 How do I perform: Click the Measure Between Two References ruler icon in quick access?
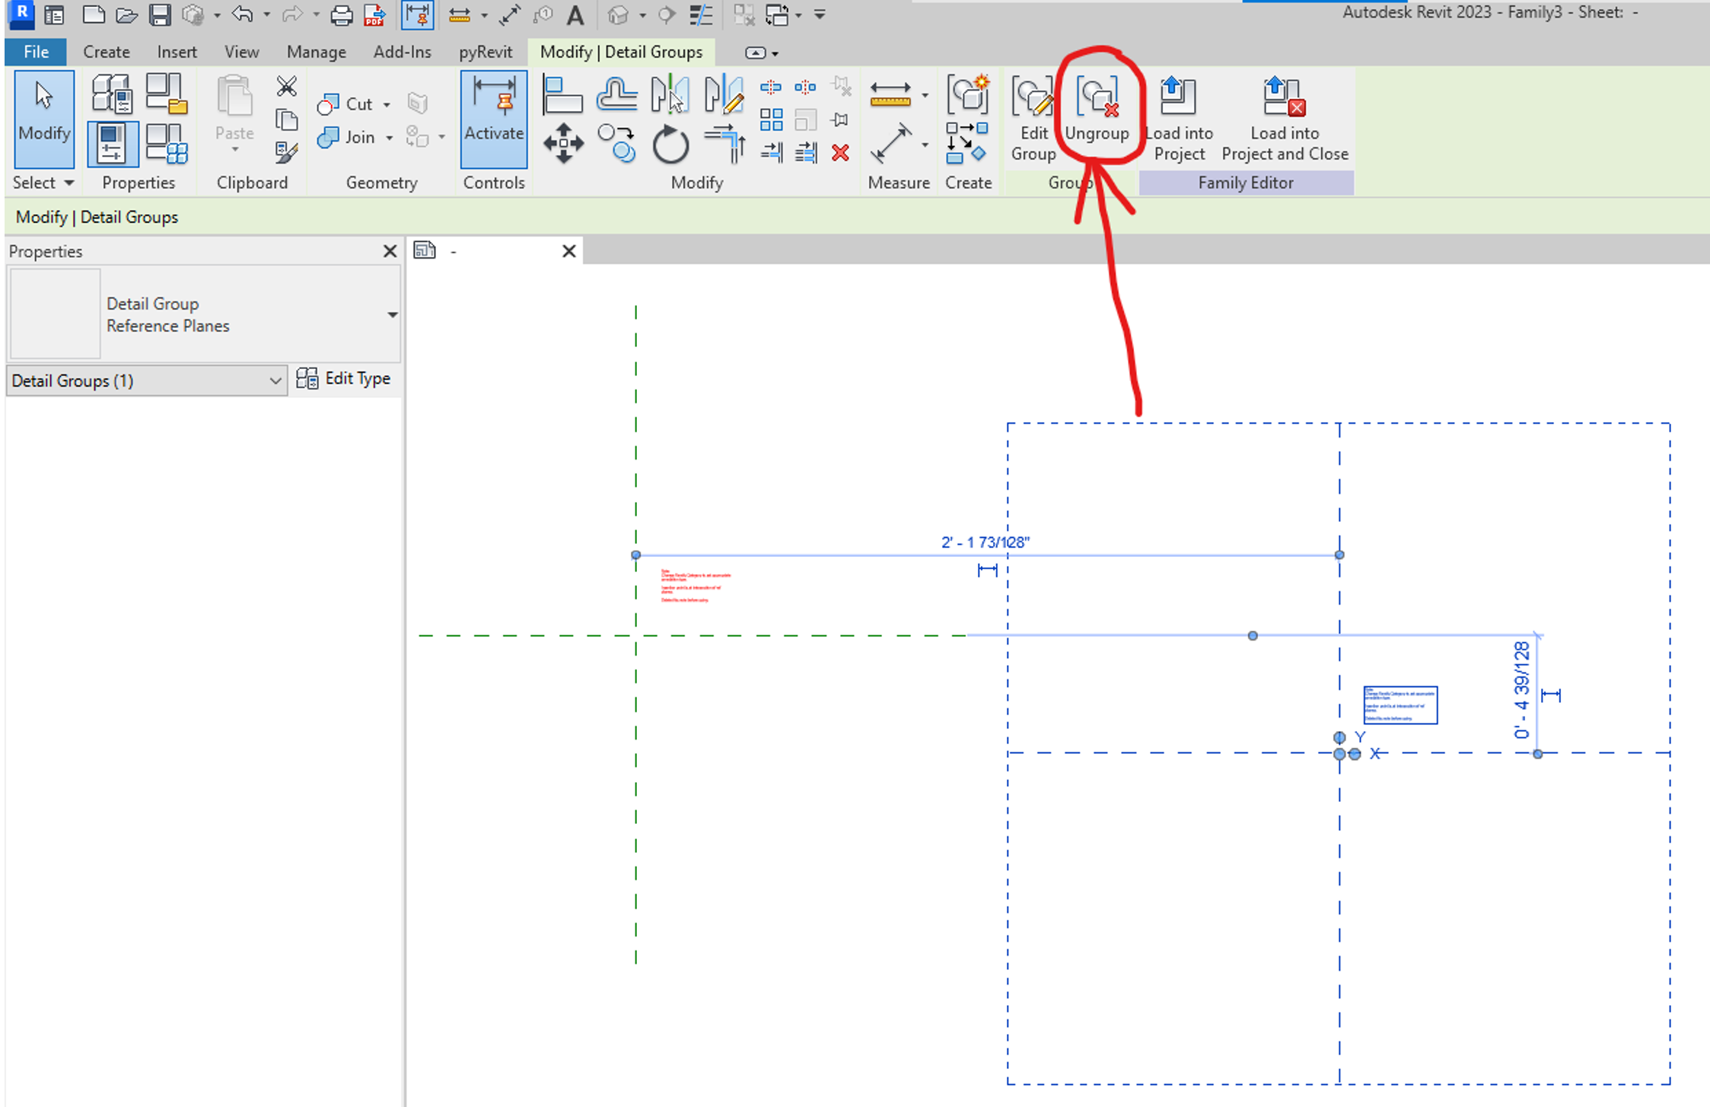[x=460, y=14]
